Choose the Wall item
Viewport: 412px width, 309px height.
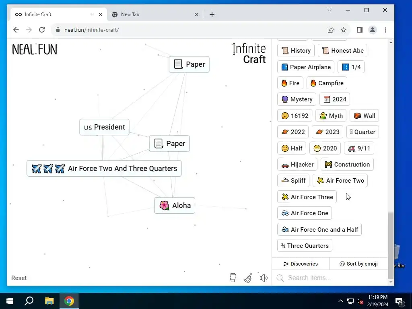[x=364, y=115]
